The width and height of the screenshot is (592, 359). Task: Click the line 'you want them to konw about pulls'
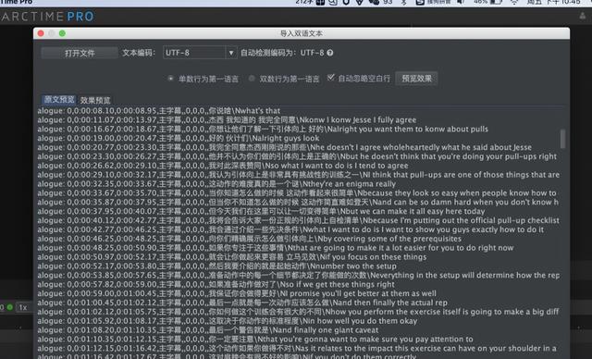click(x=263, y=130)
